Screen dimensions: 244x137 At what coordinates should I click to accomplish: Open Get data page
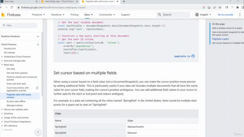[11, 69]
